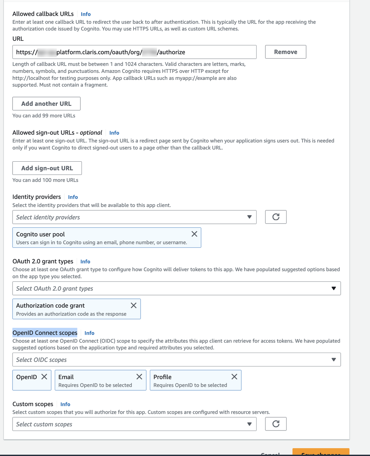Refresh the identity providers list

pyautogui.click(x=276, y=217)
